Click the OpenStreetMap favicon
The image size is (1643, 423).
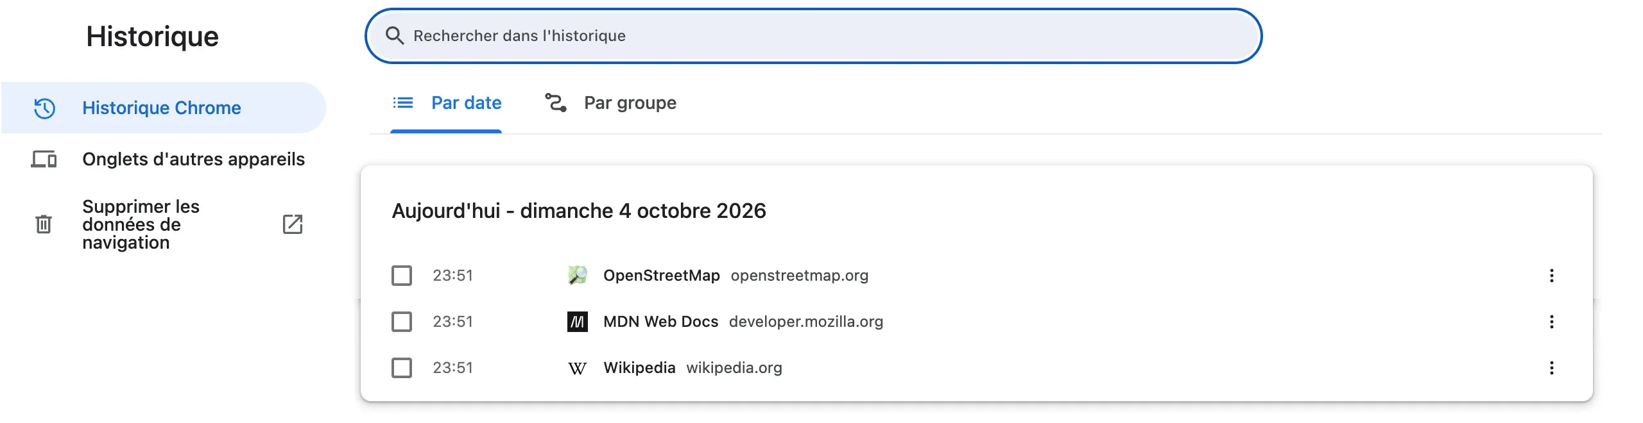coord(578,276)
